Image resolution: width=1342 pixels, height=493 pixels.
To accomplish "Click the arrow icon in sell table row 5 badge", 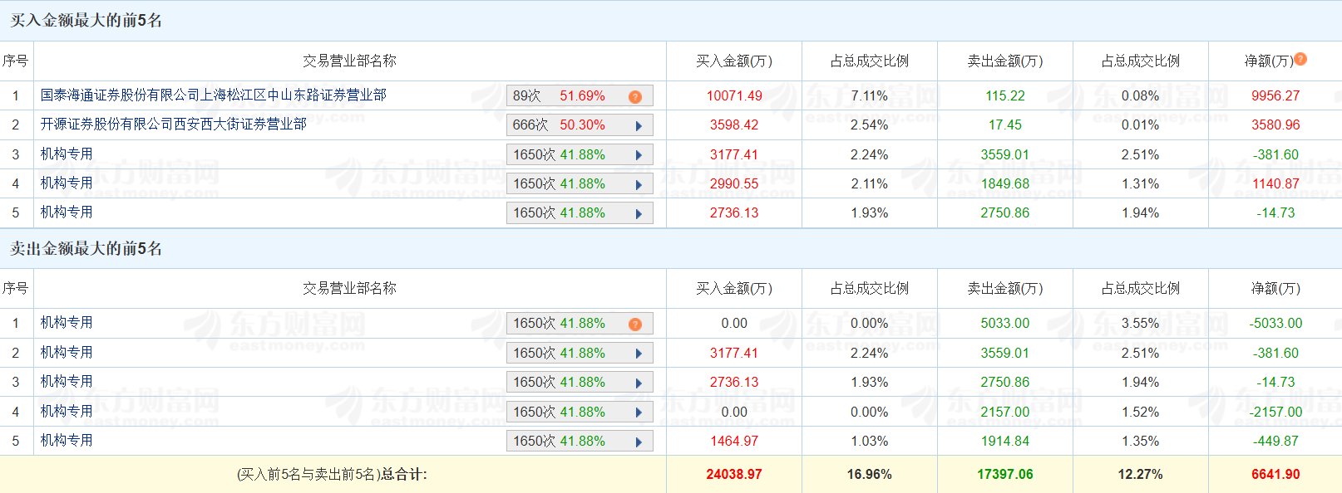I will click(639, 442).
